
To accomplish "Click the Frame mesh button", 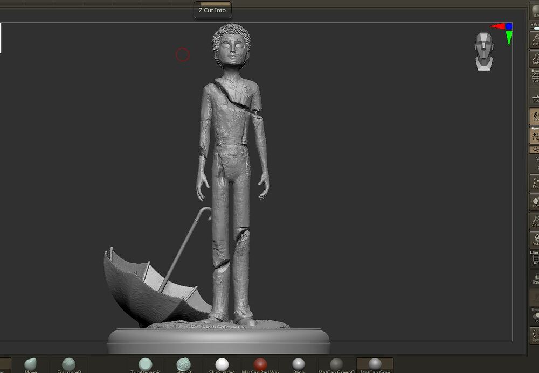I will click(x=534, y=183).
